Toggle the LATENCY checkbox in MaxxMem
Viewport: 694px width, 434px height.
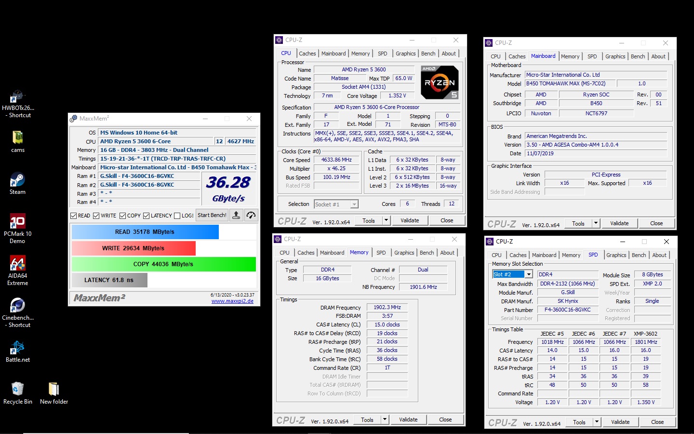pos(147,216)
